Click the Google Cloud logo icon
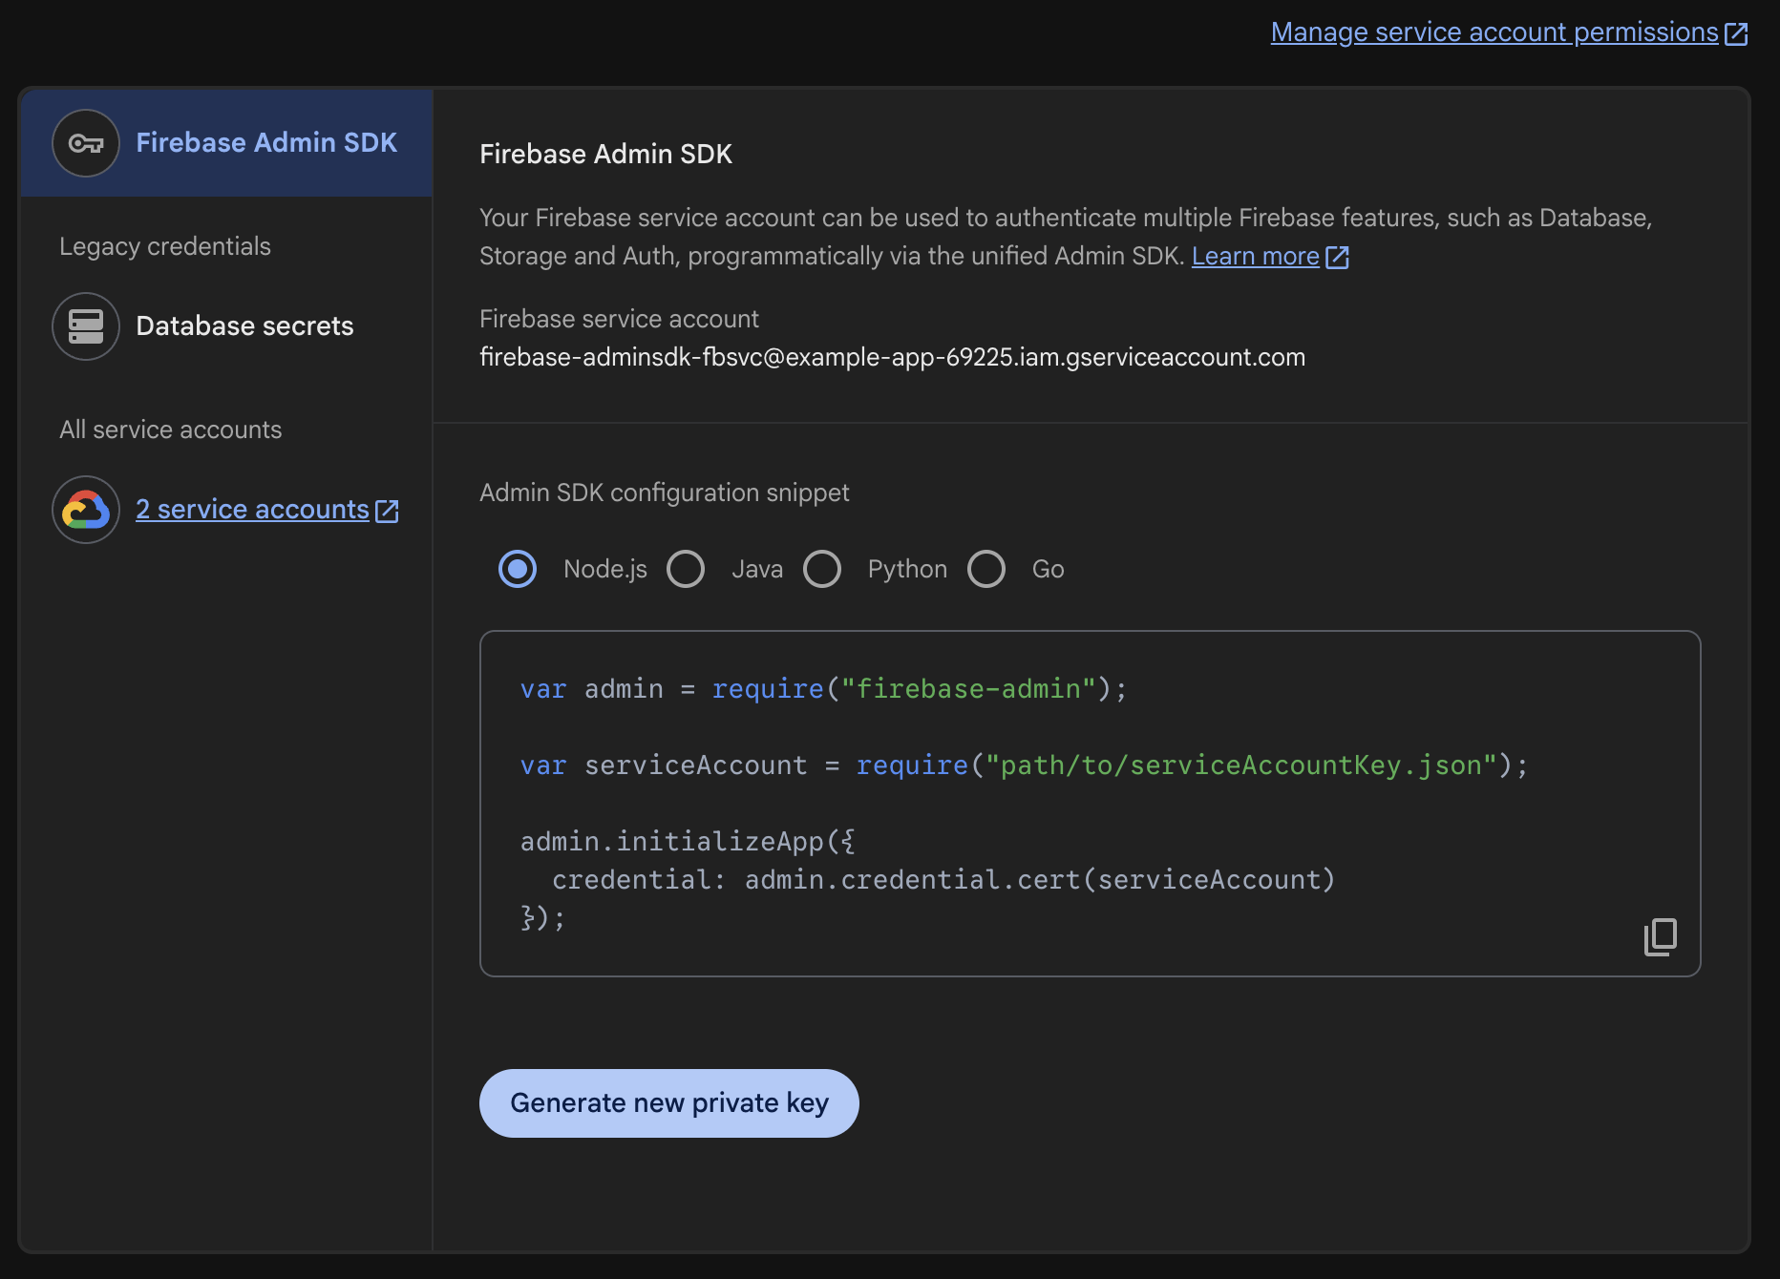This screenshot has width=1780, height=1279. pos(86,510)
